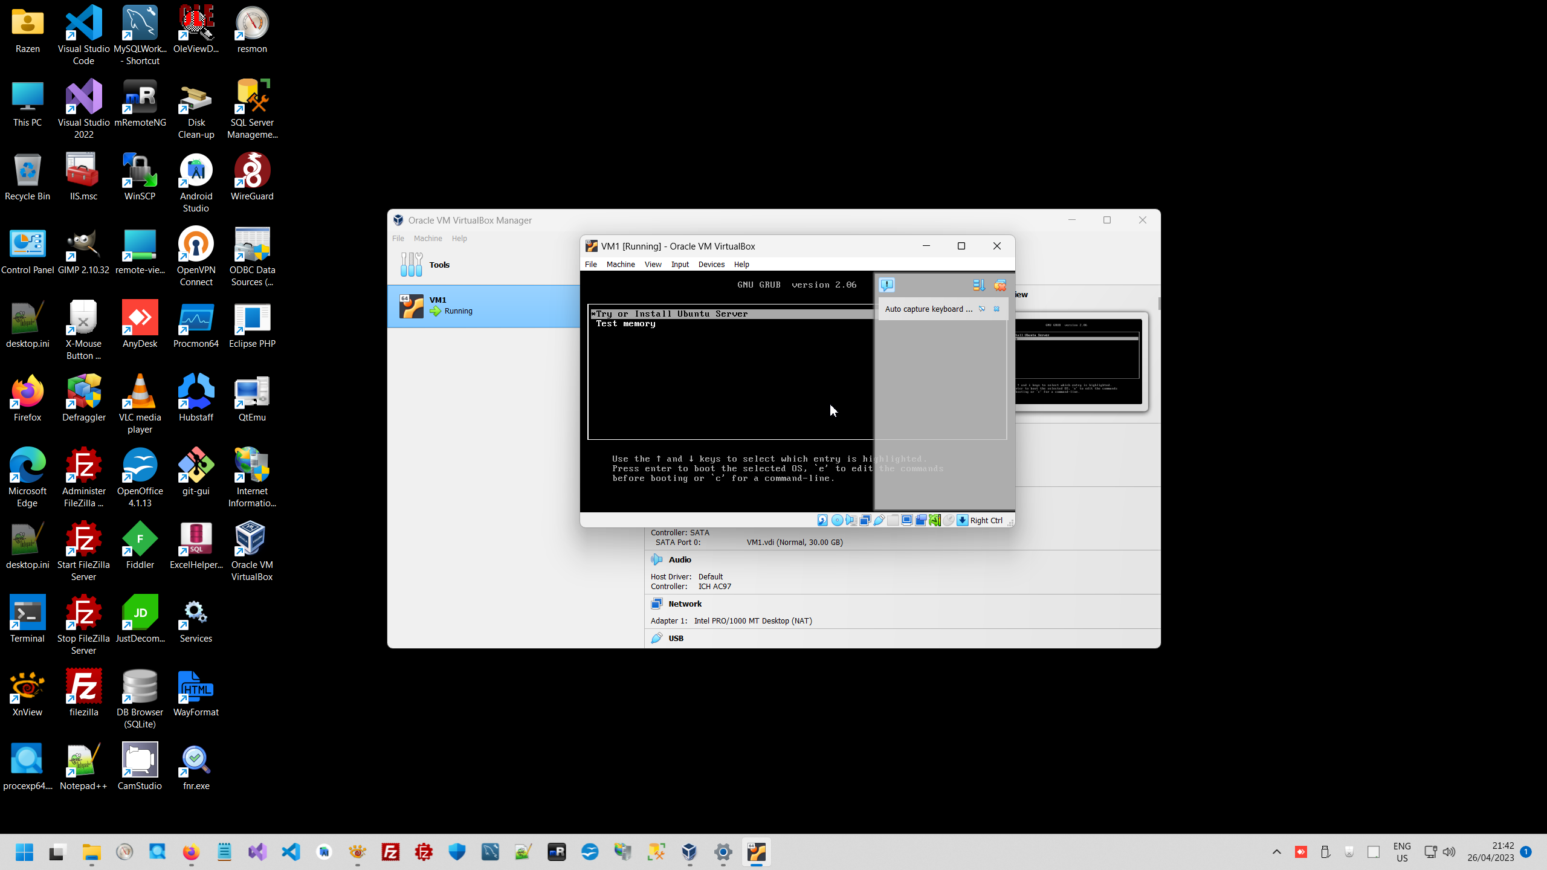Click hard disk activity status icon
Image resolution: width=1547 pixels, height=870 pixels.
822,520
